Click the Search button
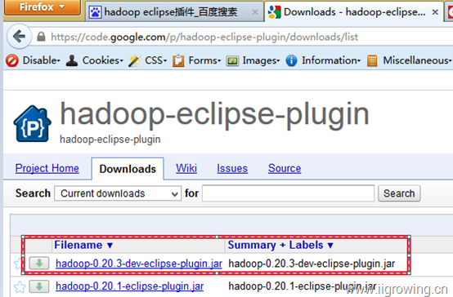This screenshot has width=453, height=297. (x=399, y=193)
